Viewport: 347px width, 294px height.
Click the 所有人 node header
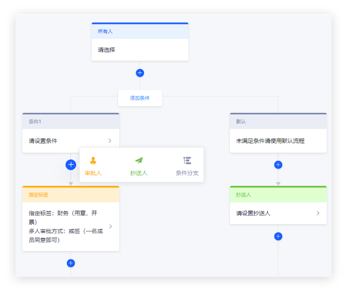click(140, 32)
